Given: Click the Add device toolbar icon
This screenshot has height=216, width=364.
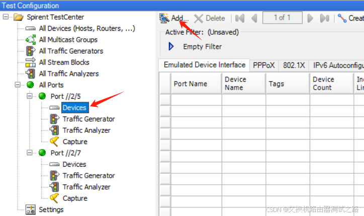Looking at the screenshot, I should pos(164,18).
